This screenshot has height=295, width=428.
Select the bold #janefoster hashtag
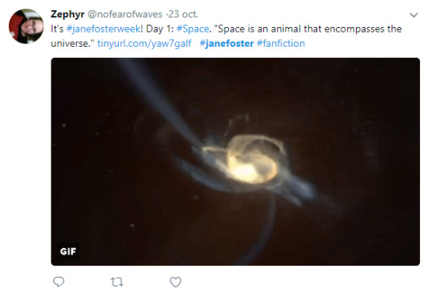pyautogui.click(x=227, y=44)
